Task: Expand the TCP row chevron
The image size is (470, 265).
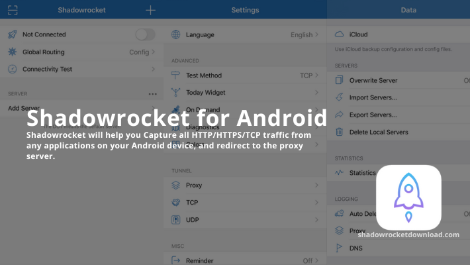Action: click(x=316, y=202)
